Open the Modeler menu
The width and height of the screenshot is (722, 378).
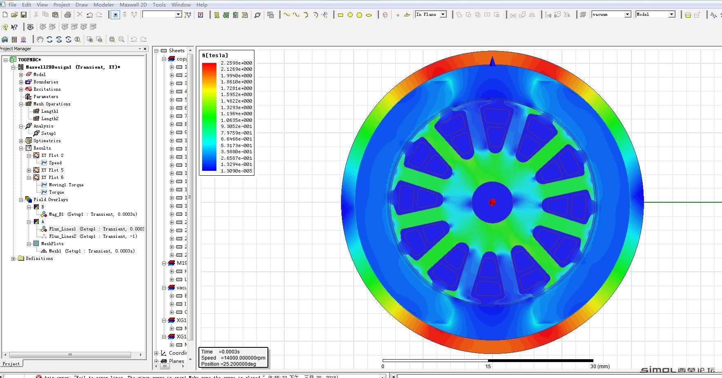pos(104,4)
